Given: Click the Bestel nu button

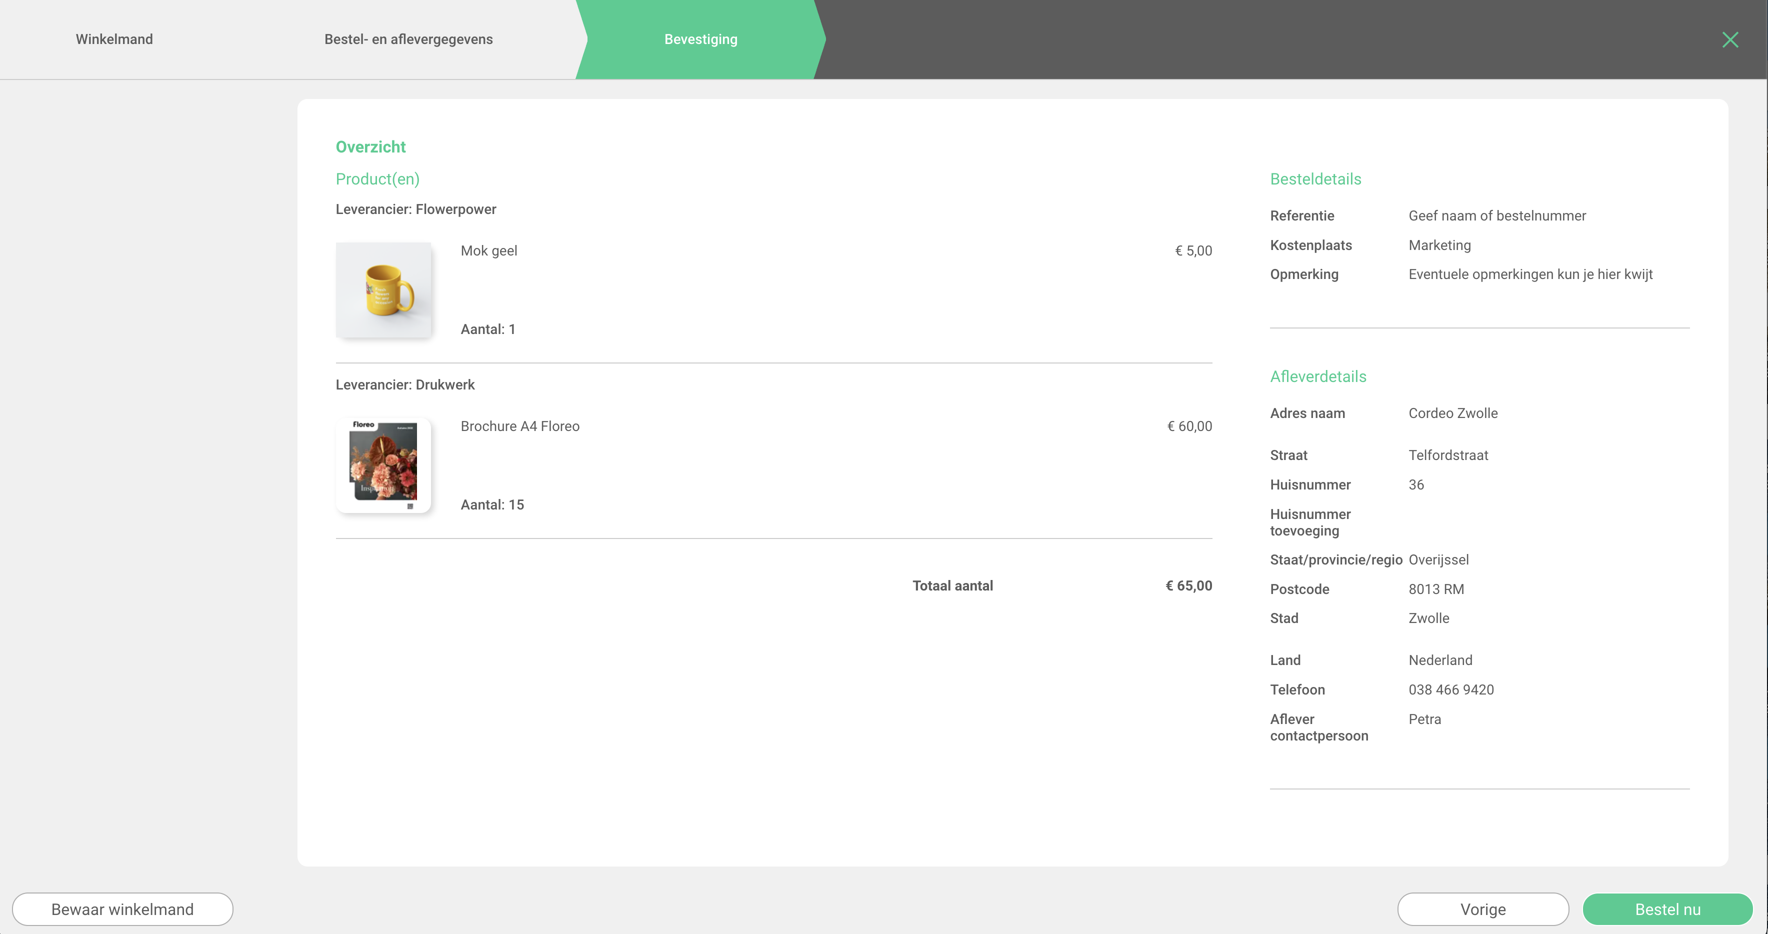Looking at the screenshot, I should [x=1667, y=909].
